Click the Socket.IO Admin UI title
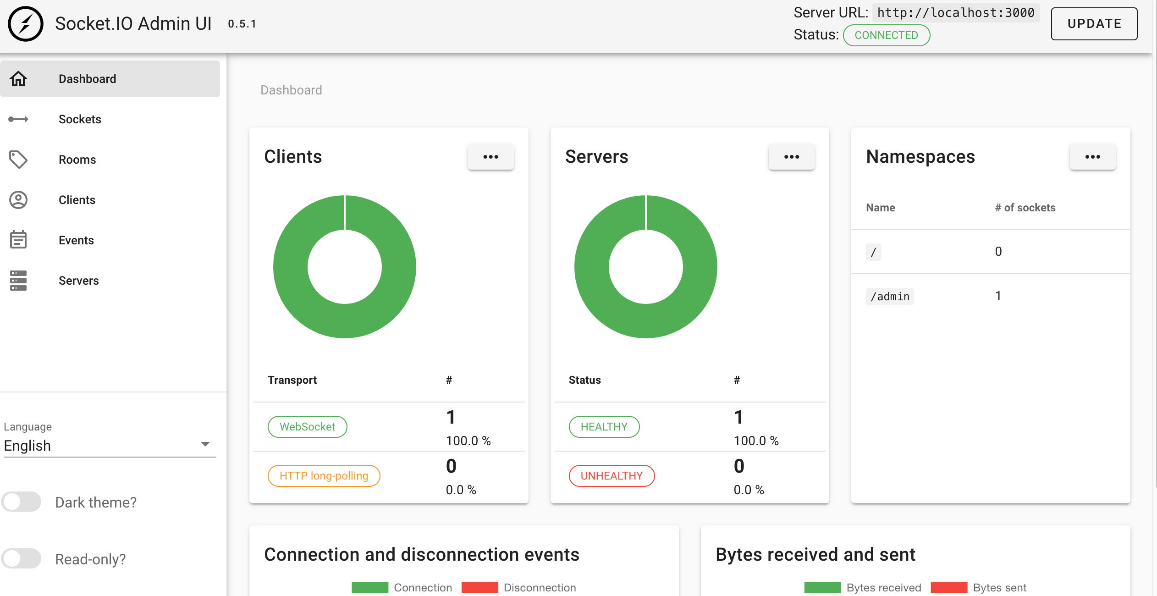This screenshot has height=596, width=1157. pyautogui.click(x=133, y=24)
